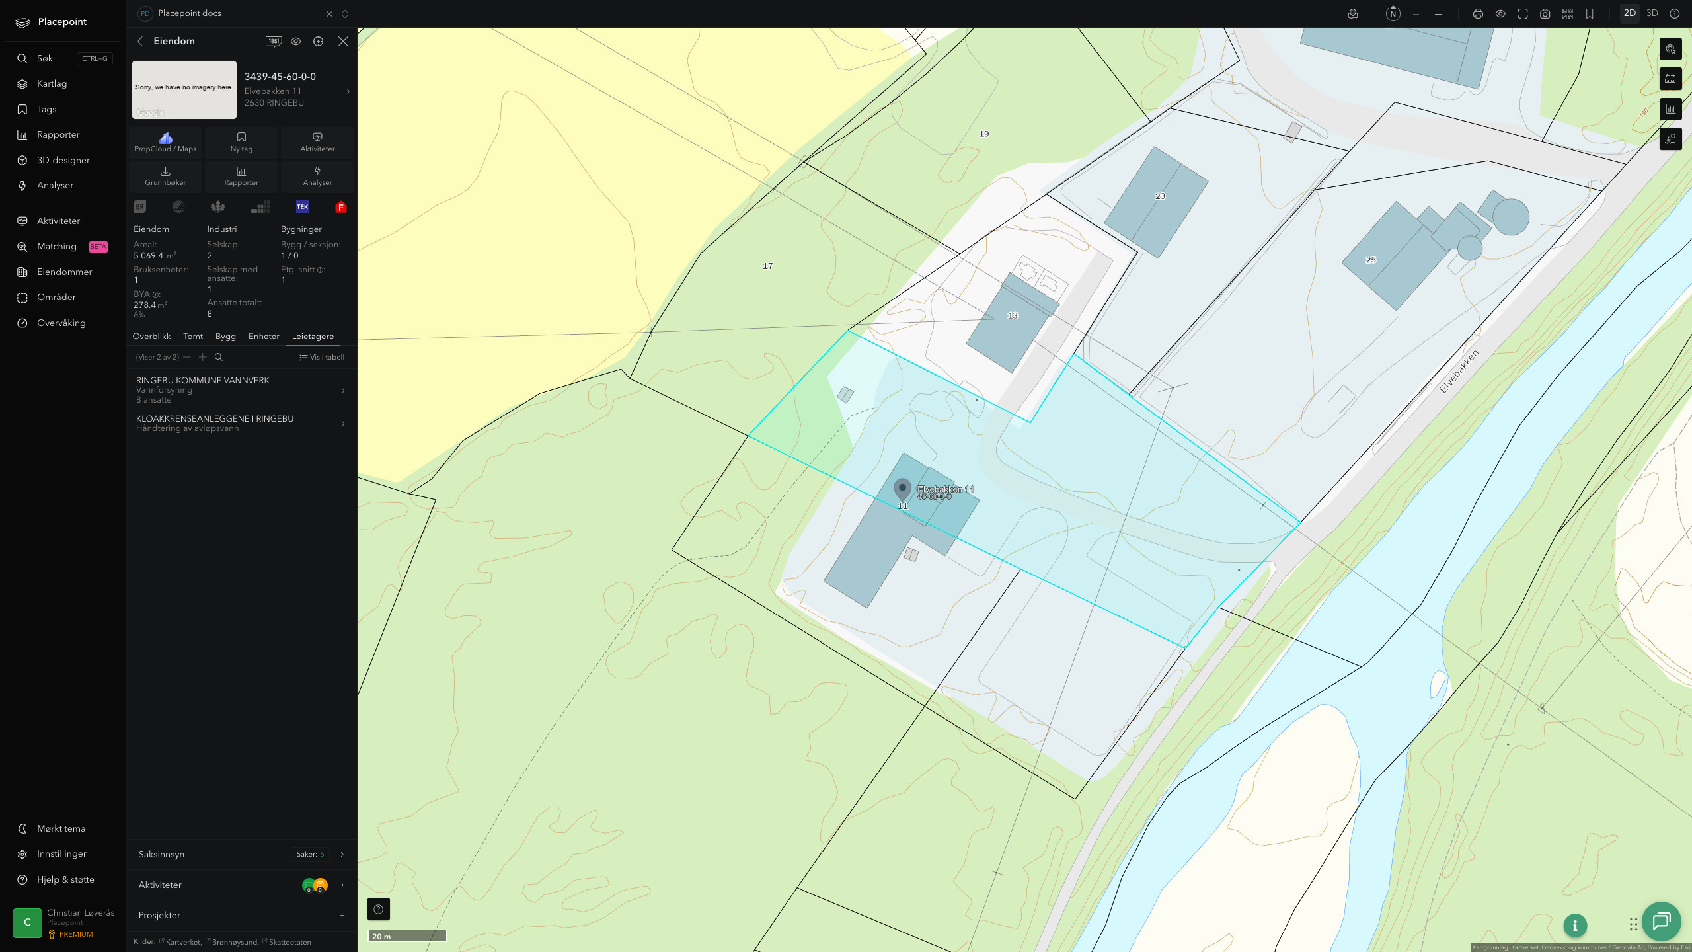Switch to the Bygg tab

pyautogui.click(x=225, y=337)
